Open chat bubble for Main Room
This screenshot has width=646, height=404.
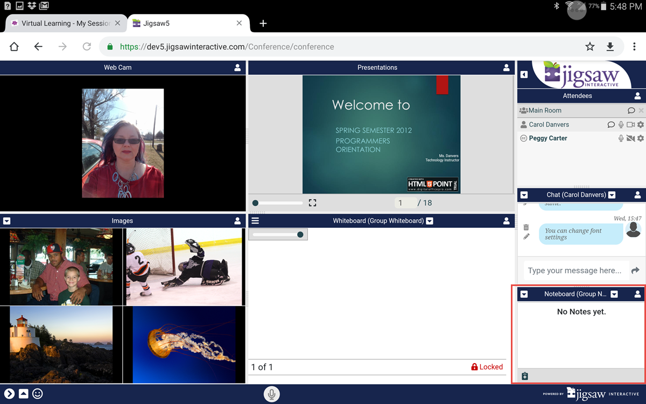[x=631, y=110]
